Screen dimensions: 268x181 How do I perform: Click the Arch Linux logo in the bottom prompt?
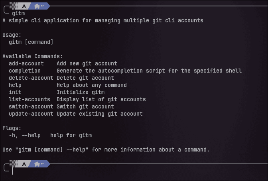[25, 163]
